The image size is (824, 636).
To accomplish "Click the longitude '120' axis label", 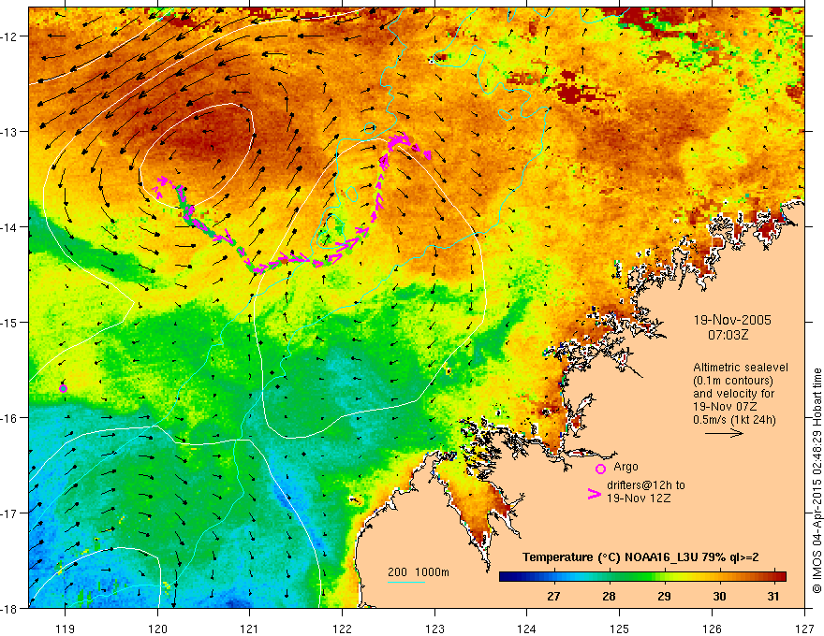I will coord(157,629).
